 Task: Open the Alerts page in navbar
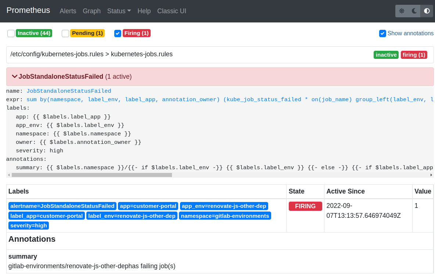[x=68, y=11]
